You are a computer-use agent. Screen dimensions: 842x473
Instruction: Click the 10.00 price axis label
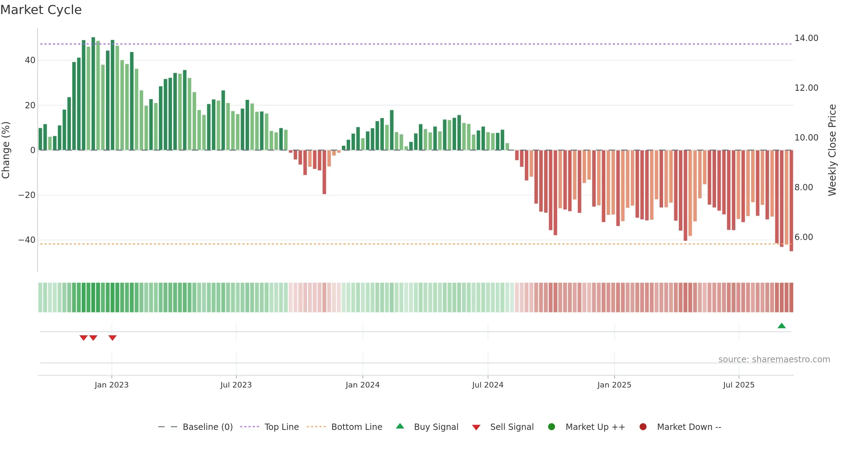click(x=806, y=137)
